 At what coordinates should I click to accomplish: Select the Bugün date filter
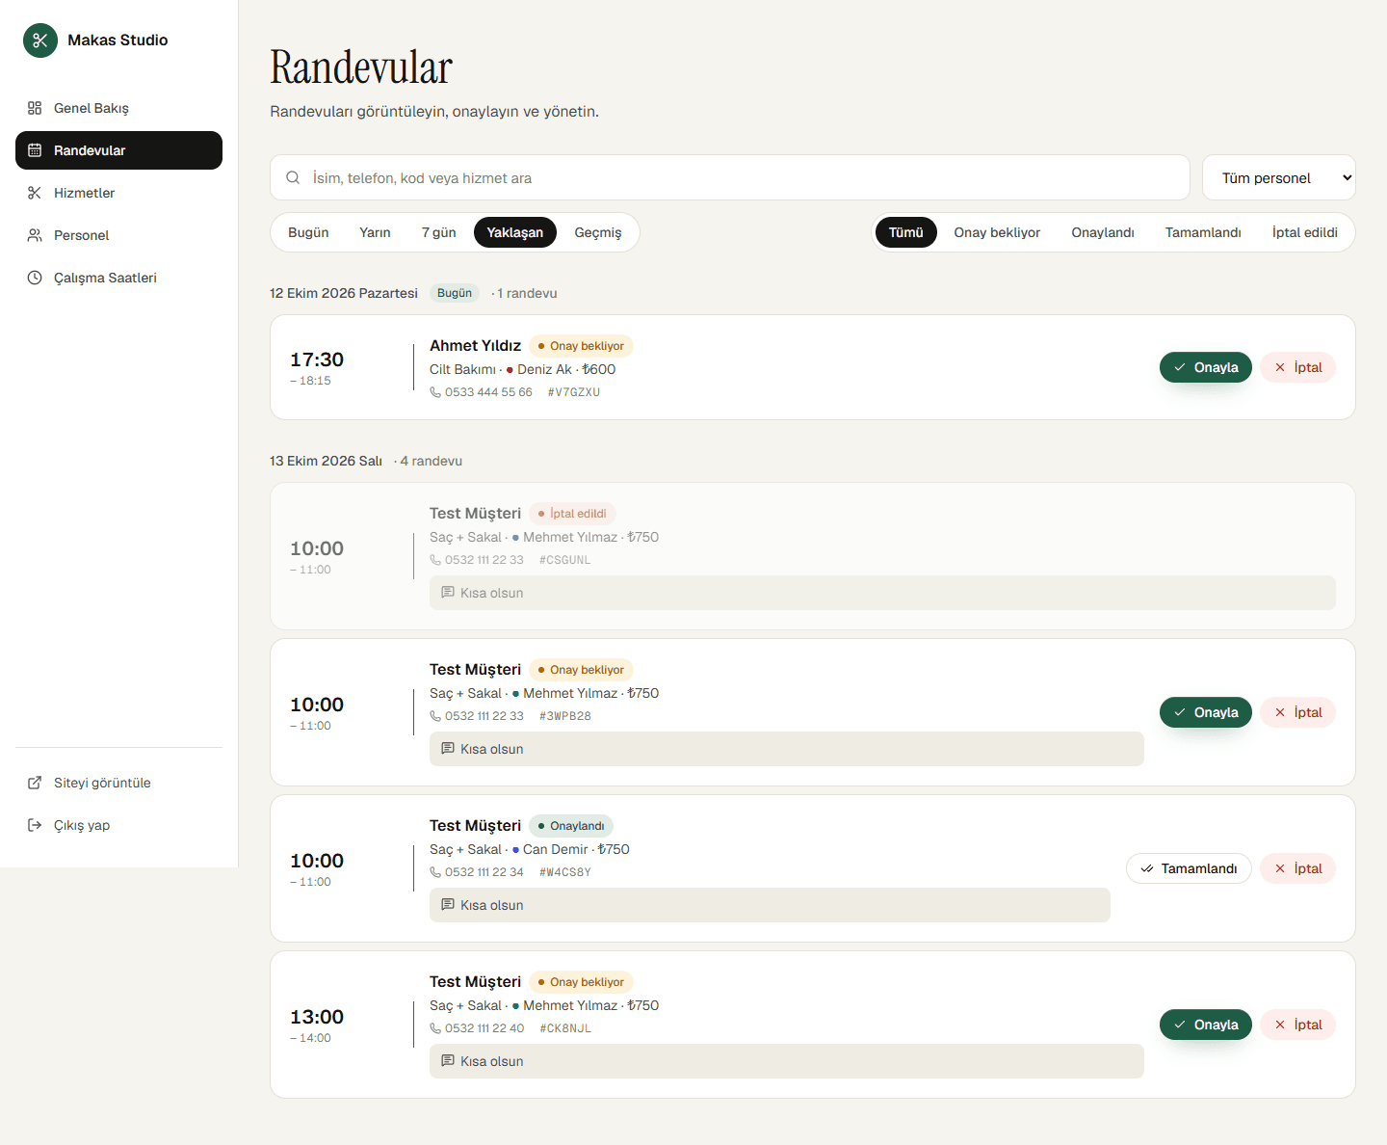(x=308, y=232)
